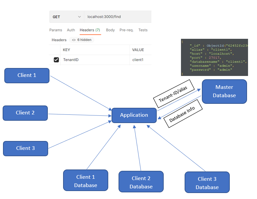Uncheck the TenantID header checkbox
Image resolution: width=257 pixels, height=199 pixels.
tap(56, 60)
